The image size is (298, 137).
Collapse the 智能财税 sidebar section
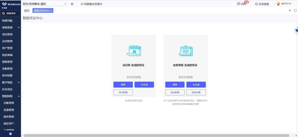19,96
